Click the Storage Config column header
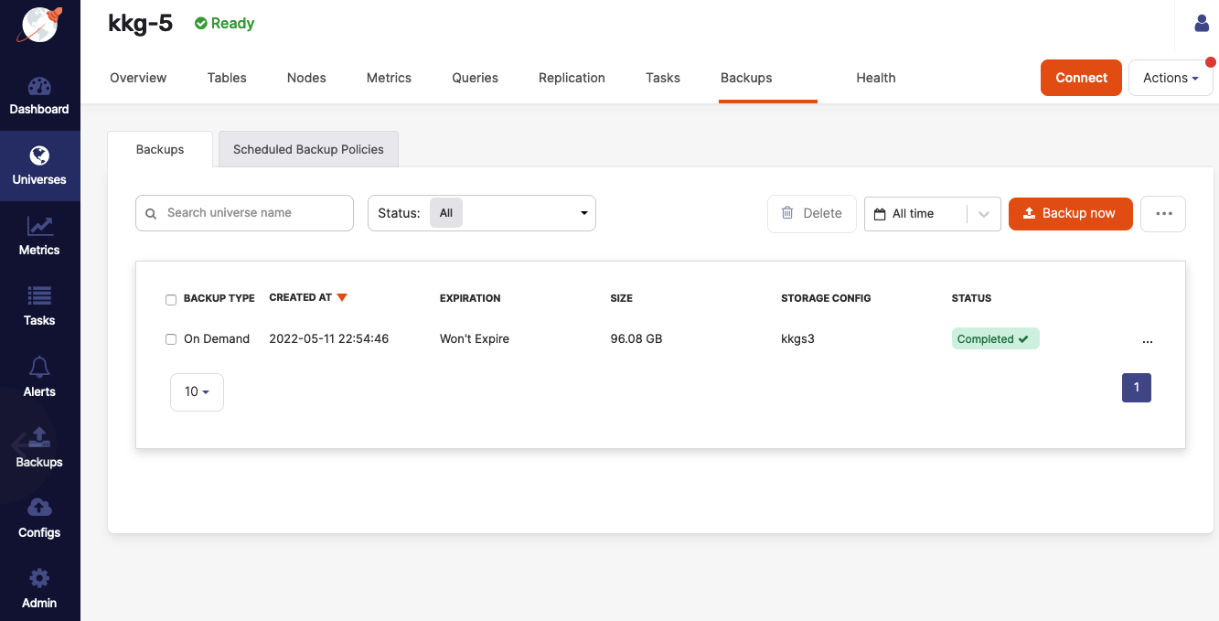 coord(826,298)
